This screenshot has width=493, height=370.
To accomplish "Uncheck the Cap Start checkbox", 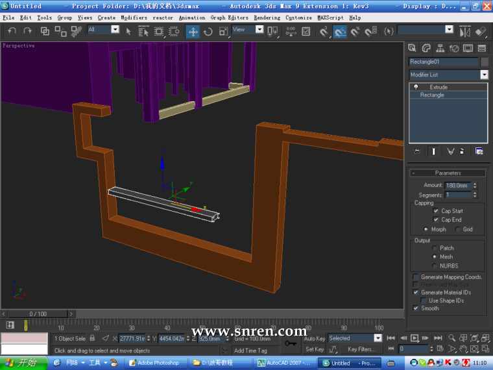I will [x=436, y=211].
